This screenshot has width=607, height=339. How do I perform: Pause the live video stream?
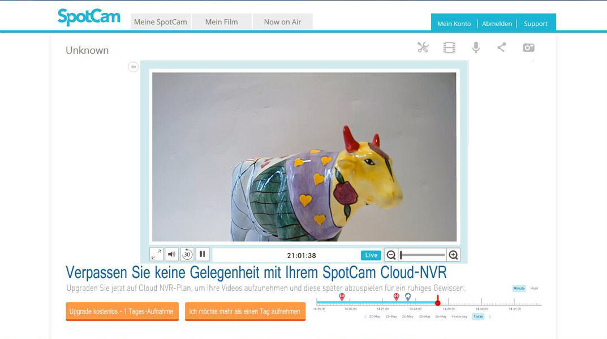point(203,254)
